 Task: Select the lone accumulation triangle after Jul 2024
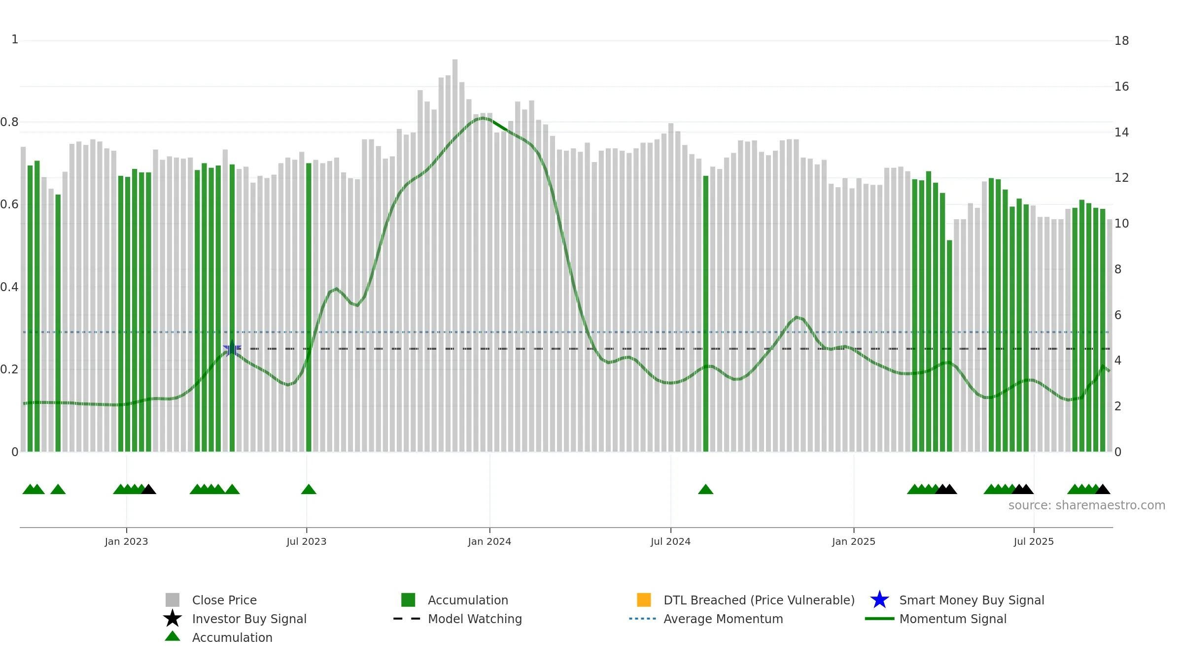(x=706, y=489)
